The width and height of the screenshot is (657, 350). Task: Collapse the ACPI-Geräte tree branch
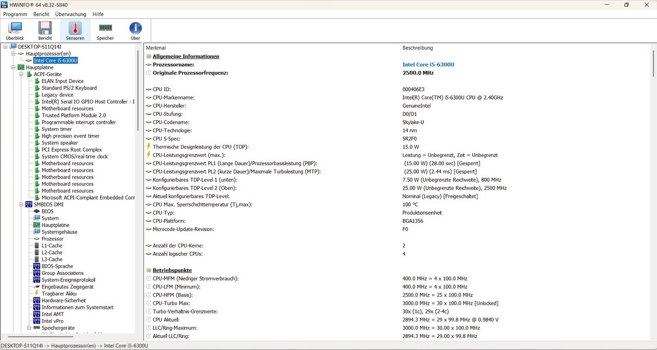coord(21,74)
